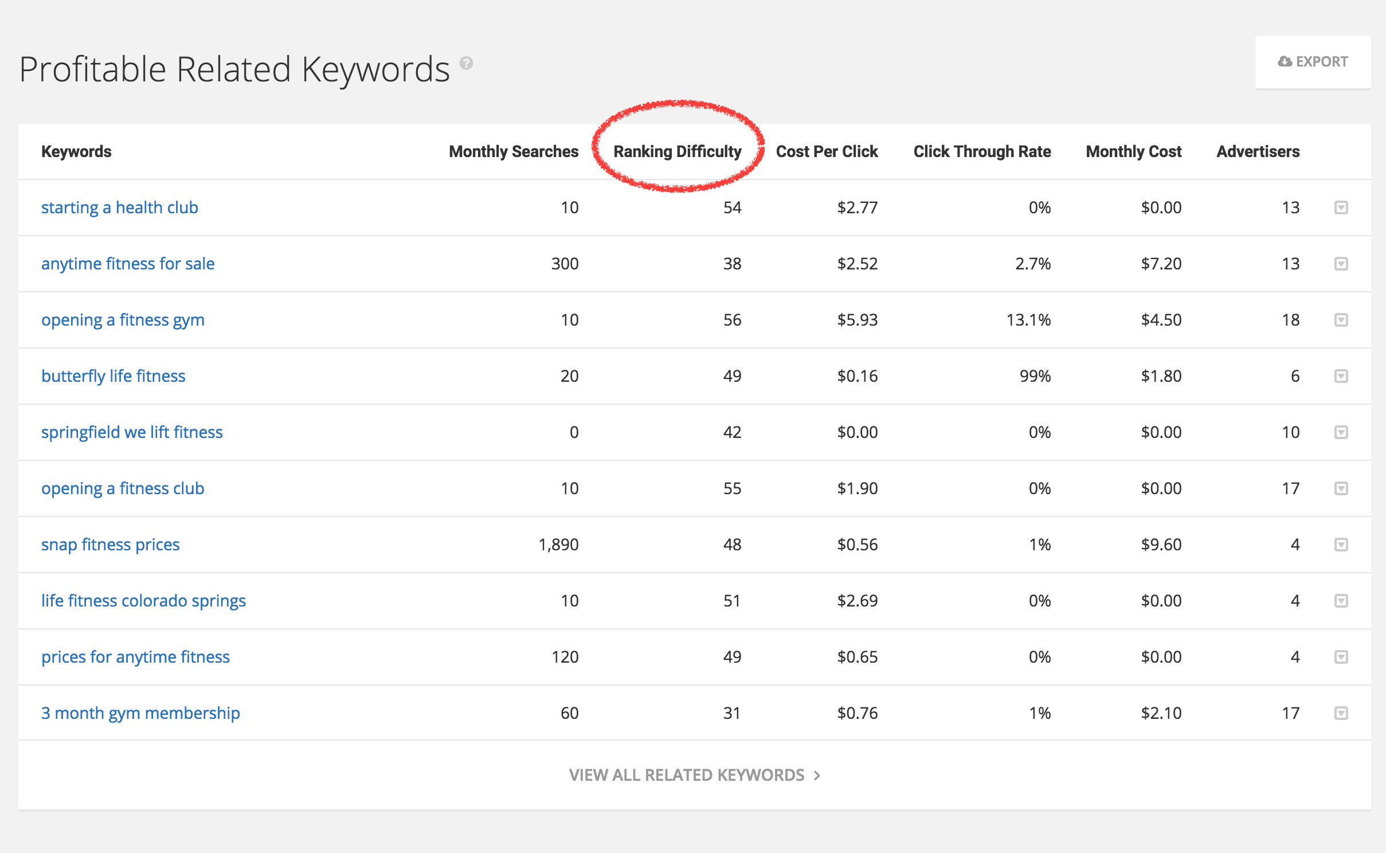Open the butterfly life fitness keyword
1386x853 pixels.
click(x=113, y=376)
